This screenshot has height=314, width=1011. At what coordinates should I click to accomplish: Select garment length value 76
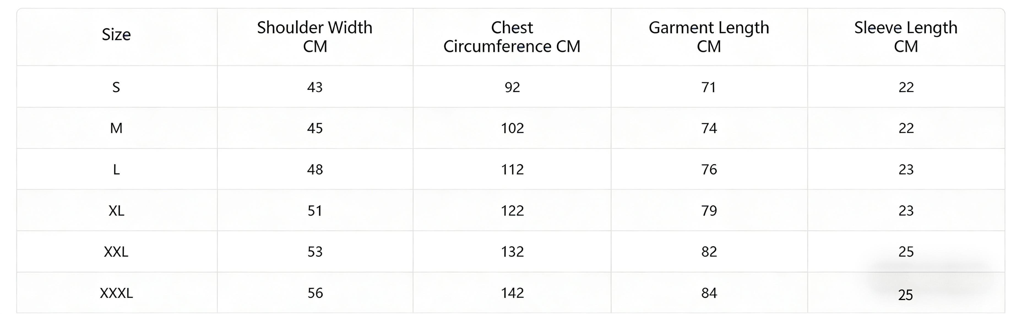[709, 170]
